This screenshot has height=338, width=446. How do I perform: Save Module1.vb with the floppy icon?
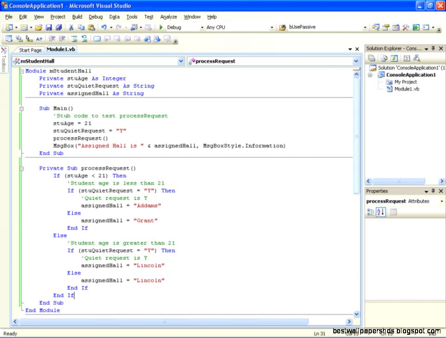(49, 27)
